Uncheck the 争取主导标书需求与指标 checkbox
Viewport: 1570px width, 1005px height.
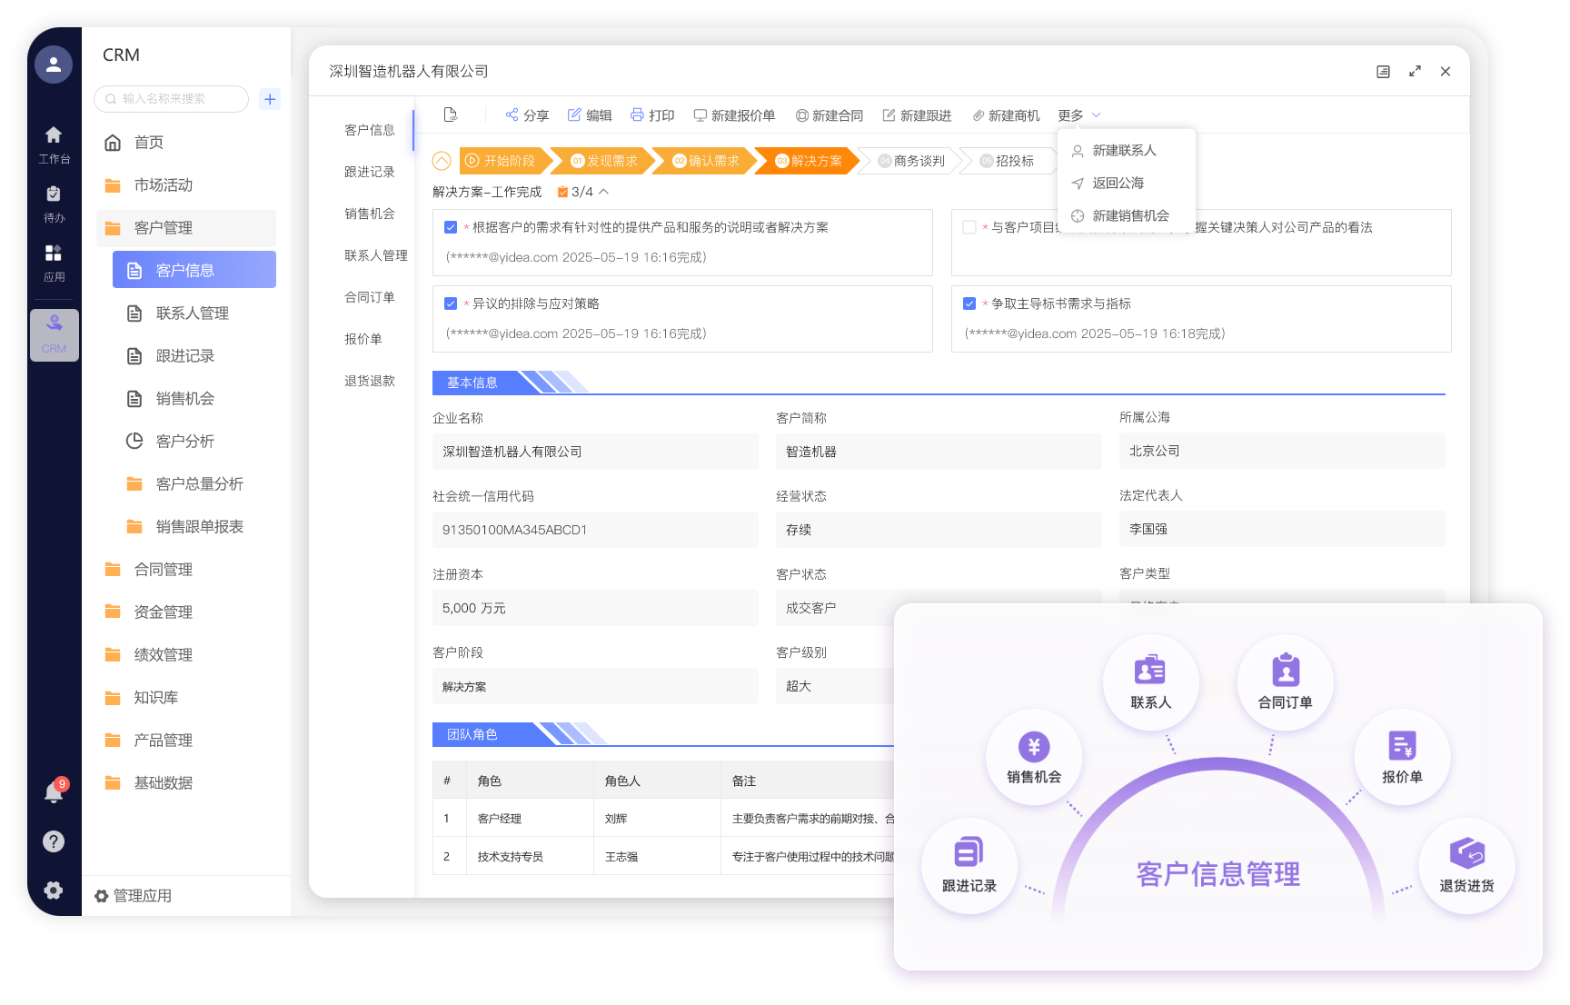(x=969, y=303)
